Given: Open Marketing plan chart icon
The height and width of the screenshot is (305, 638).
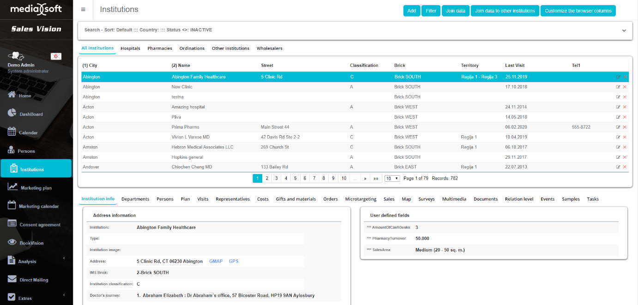Looking at the screenshot, I should pyautogui.click(x=12, y=187).
